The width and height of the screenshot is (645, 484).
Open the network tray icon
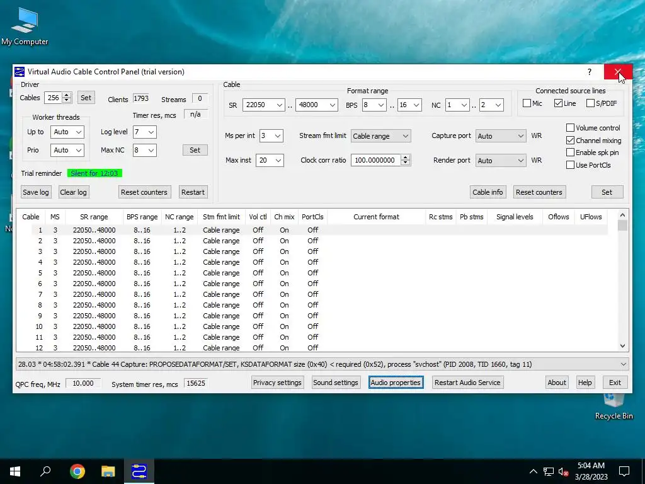pyautogui.click(x=549, y=471)
